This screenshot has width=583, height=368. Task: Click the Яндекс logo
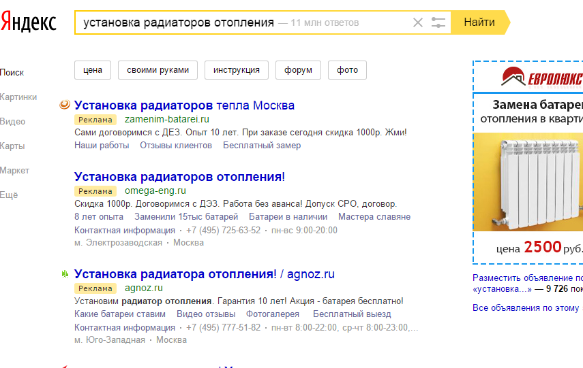[x=28, y=22]
